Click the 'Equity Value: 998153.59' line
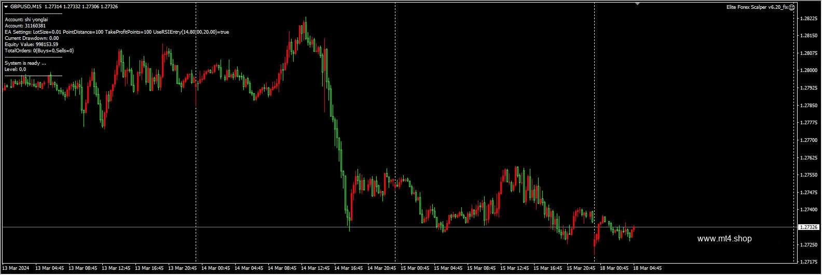822x275 pixels. [x=31, y=45]
